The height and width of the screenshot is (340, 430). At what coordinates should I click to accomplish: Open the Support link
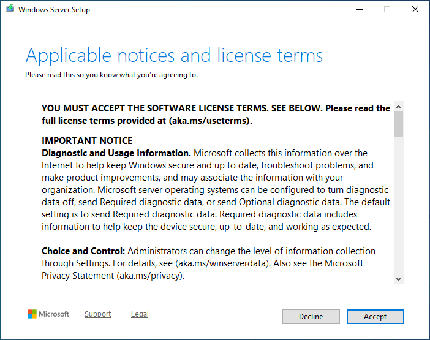coord(98,314)
